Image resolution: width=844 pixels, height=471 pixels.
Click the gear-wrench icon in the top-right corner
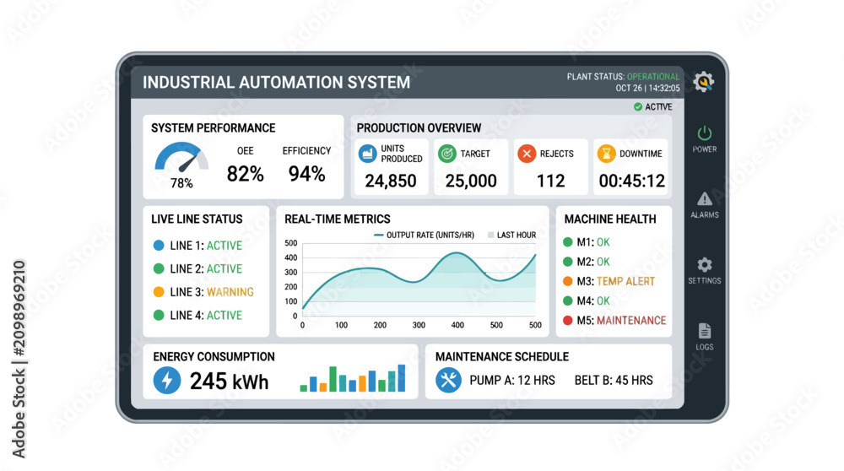tap(703, 81)
